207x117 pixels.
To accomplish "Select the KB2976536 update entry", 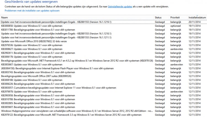I will [104, 45].
